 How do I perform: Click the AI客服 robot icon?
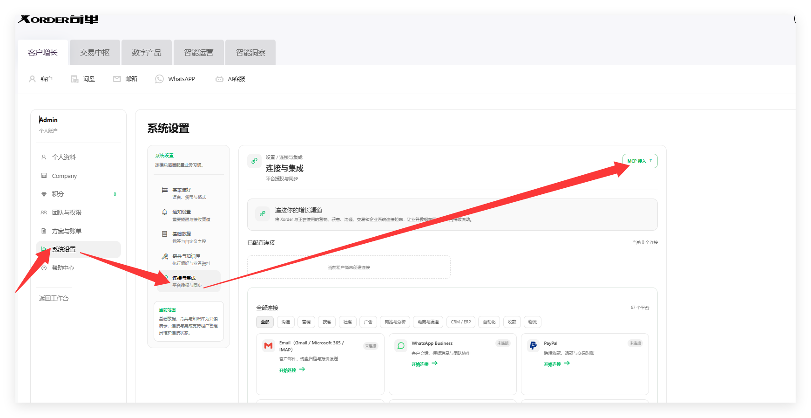[x=219, y=79]
